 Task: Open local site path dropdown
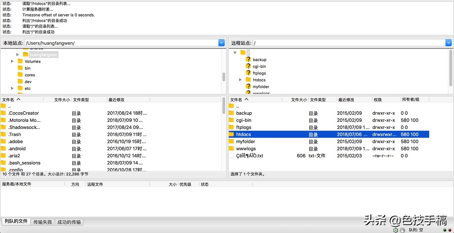[x=221, y=43]
